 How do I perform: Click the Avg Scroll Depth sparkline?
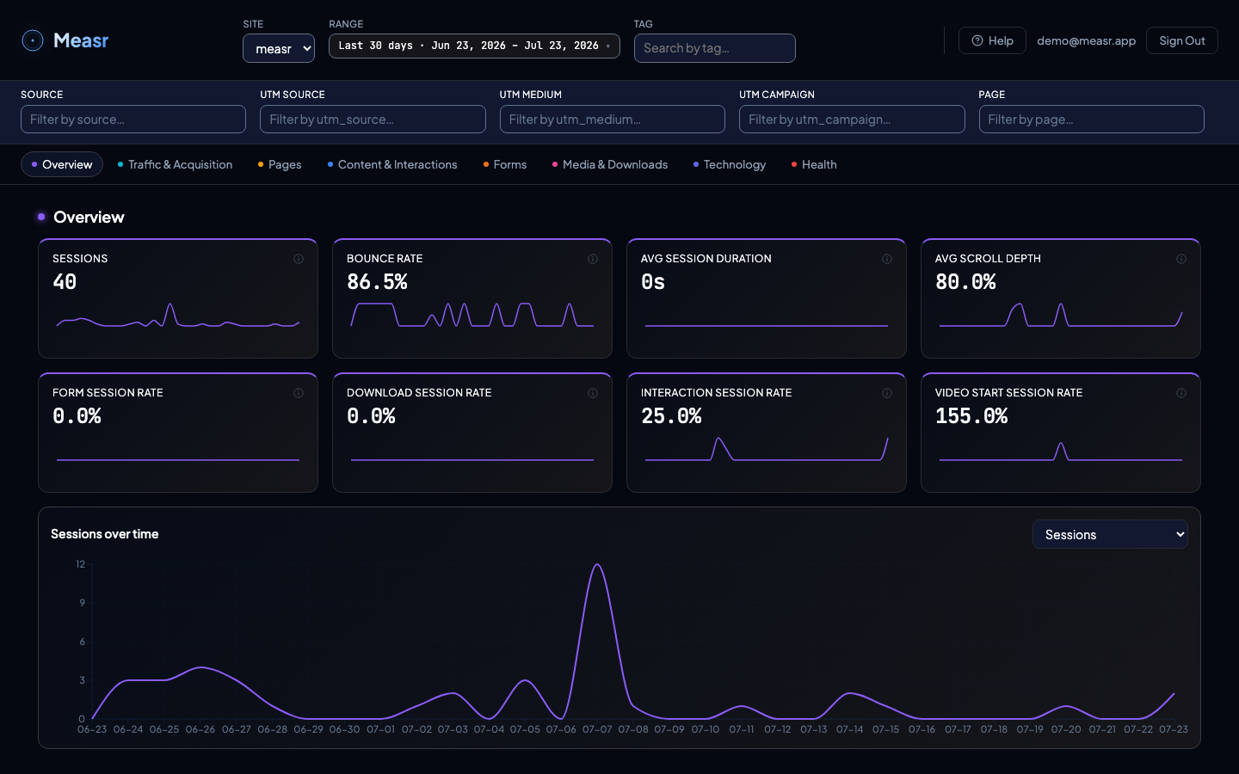pyautogui.click(x=1061, y=316)
